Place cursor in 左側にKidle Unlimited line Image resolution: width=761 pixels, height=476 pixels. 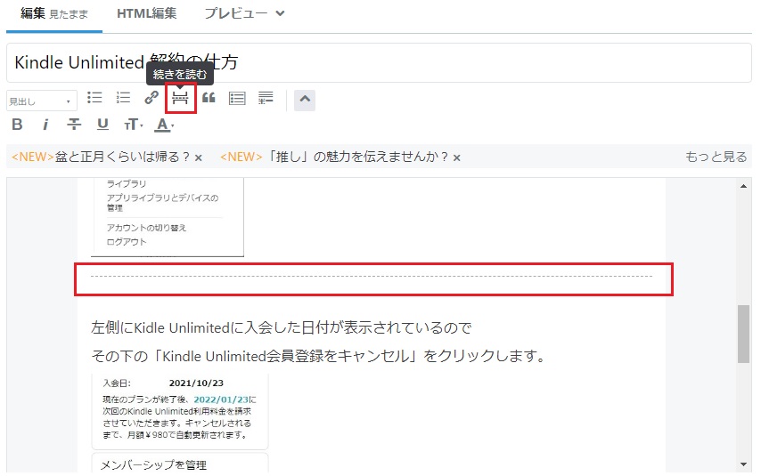pos(281,327)
